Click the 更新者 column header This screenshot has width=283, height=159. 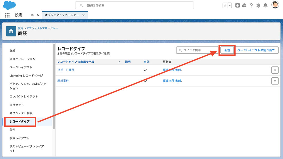167,62
